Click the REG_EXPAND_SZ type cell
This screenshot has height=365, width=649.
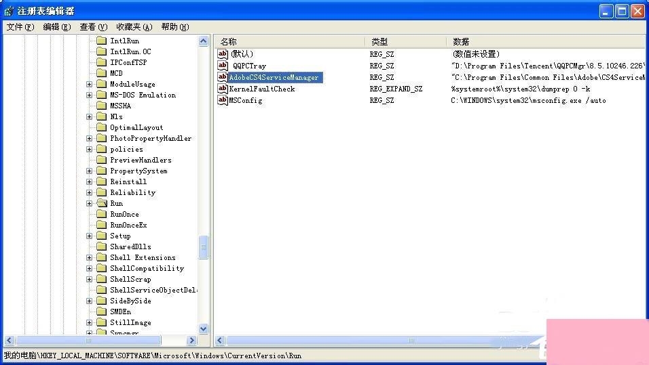pyautogui.click(x=396, y=89)
